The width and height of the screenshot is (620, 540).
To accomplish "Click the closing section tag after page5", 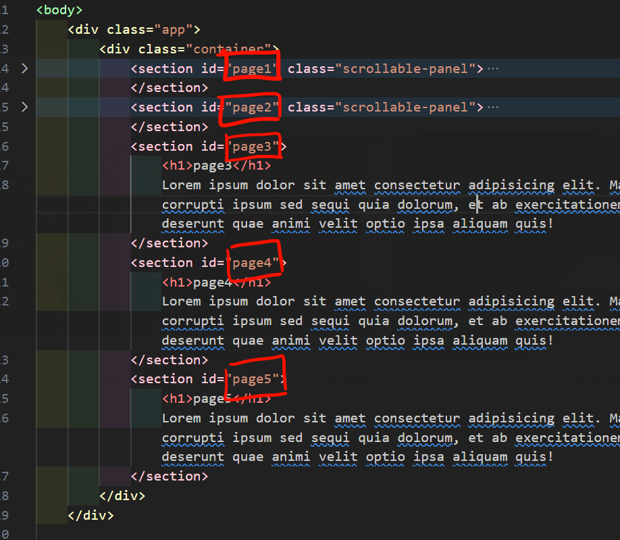I will click(170, 476).
